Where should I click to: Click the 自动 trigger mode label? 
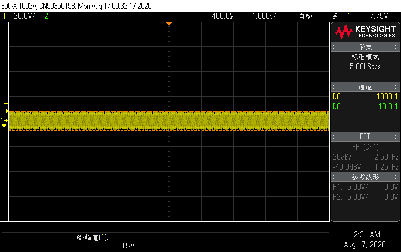(305, 16)
